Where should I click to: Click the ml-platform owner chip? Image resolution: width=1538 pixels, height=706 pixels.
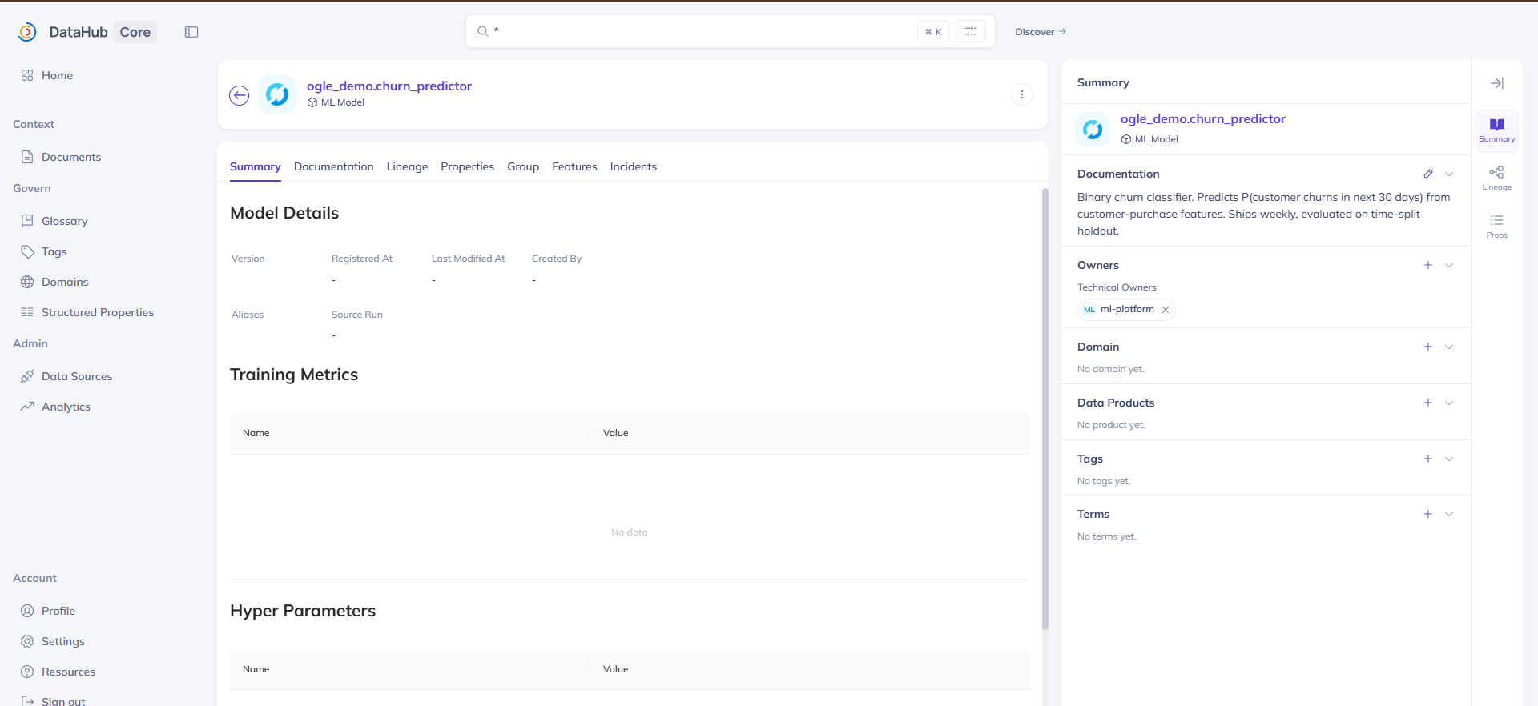click(x=1126, y=310)
